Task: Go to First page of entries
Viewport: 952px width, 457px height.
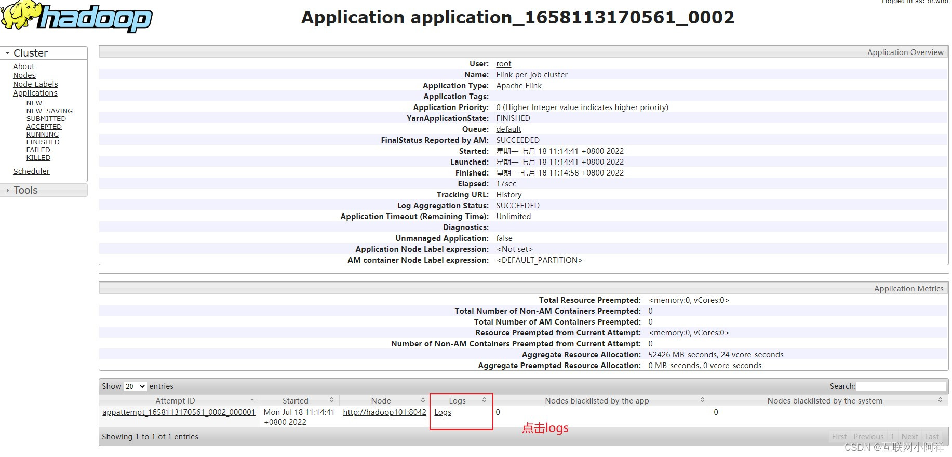Action: [839, 437]
